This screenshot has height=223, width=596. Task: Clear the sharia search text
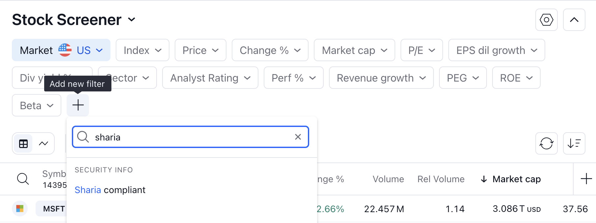click(x=298, y=137)
